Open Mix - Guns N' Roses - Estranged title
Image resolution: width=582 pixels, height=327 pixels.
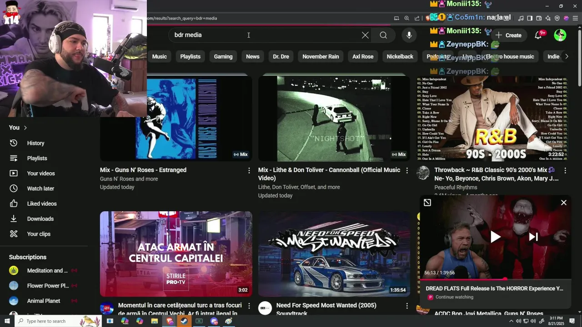(143, 170)
